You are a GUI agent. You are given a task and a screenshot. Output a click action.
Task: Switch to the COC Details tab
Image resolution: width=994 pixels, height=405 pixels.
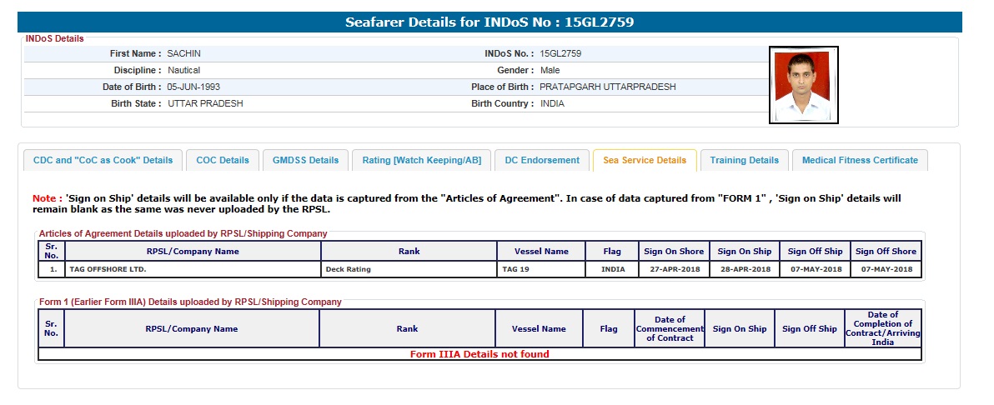(222, 160)
